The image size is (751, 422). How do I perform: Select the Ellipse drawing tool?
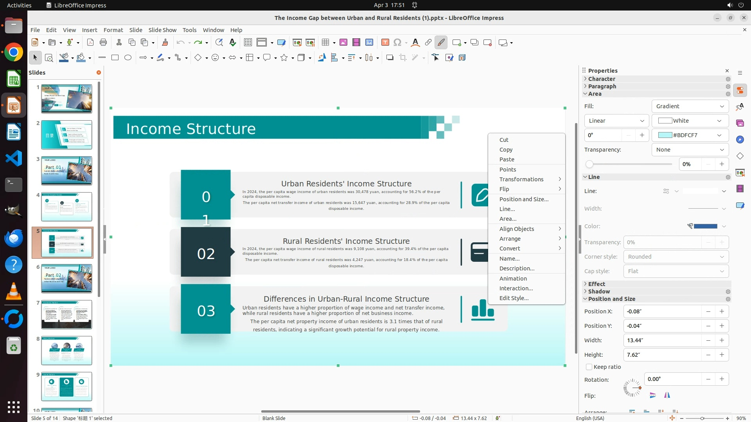click(x=128, y=58)
